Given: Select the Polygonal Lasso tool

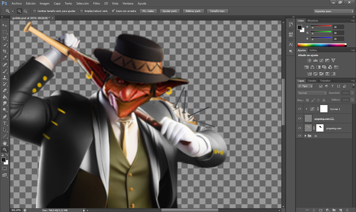Looking at the screenshot, I should click(5, 38).
